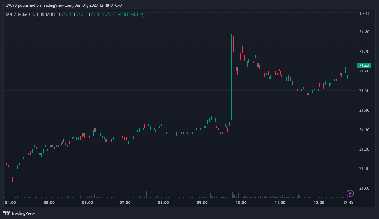The width and height of the screenshot is (379, 219).
Task: Click the TradingView logo icon
Action: [7, 213]
